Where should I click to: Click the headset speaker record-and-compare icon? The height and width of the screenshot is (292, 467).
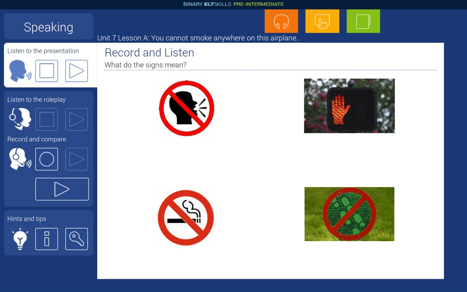tap(20, 159)
